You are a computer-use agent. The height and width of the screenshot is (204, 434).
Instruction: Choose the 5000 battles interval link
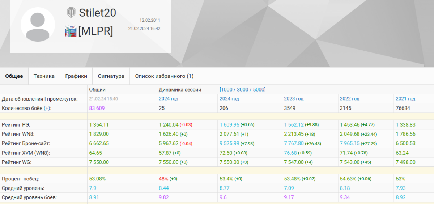click(x=258, y=89)
